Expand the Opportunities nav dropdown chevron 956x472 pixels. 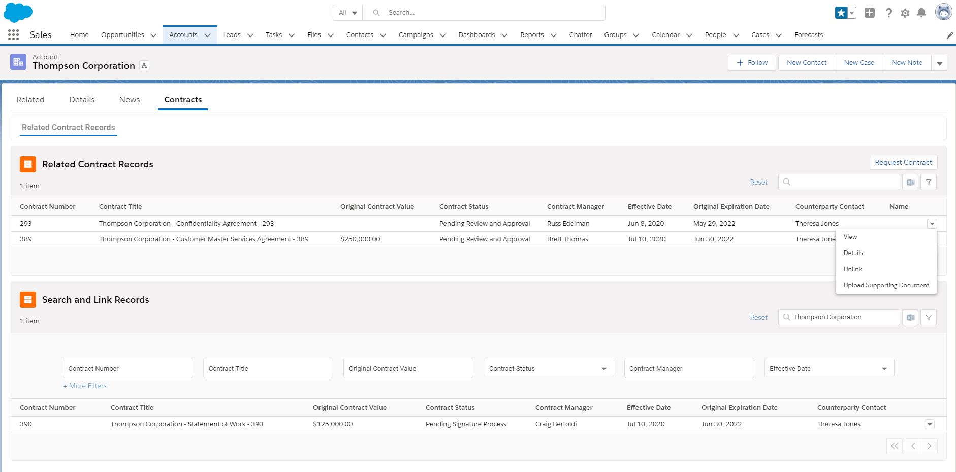coord(153,35)
